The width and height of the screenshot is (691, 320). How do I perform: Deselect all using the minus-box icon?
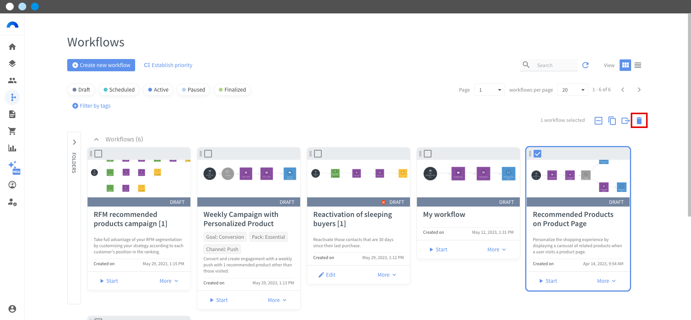[x=598, y=121]
